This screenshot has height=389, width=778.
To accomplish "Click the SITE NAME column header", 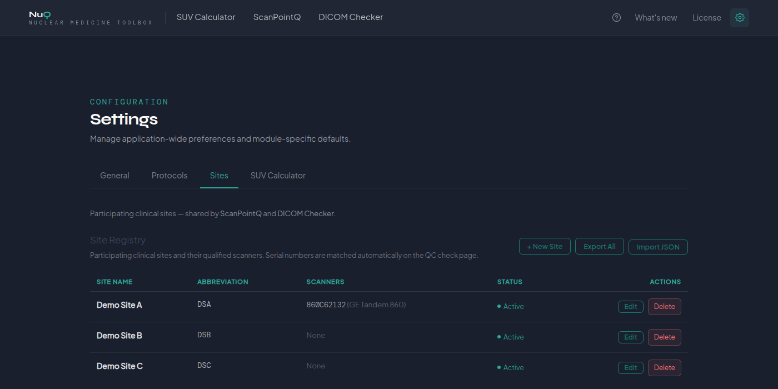I will click(x=114, y=282).
